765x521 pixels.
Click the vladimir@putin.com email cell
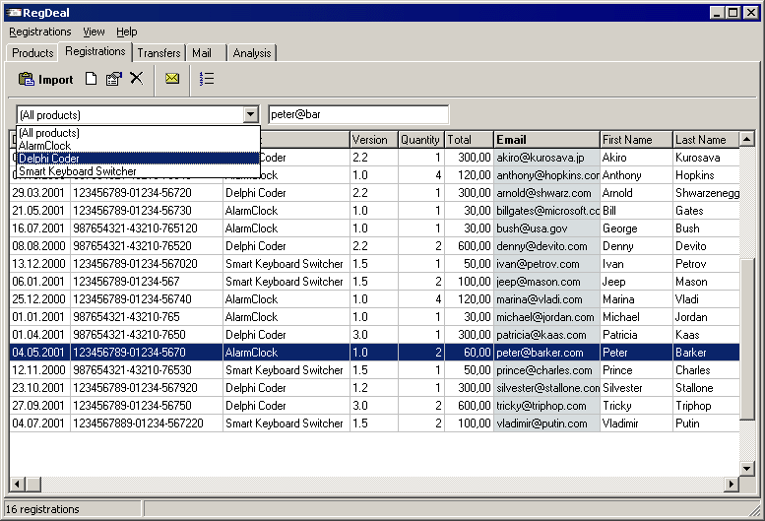(x=546, y=423)
